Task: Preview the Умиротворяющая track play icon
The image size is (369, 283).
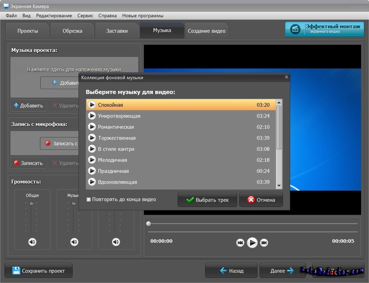Action: 92,116
